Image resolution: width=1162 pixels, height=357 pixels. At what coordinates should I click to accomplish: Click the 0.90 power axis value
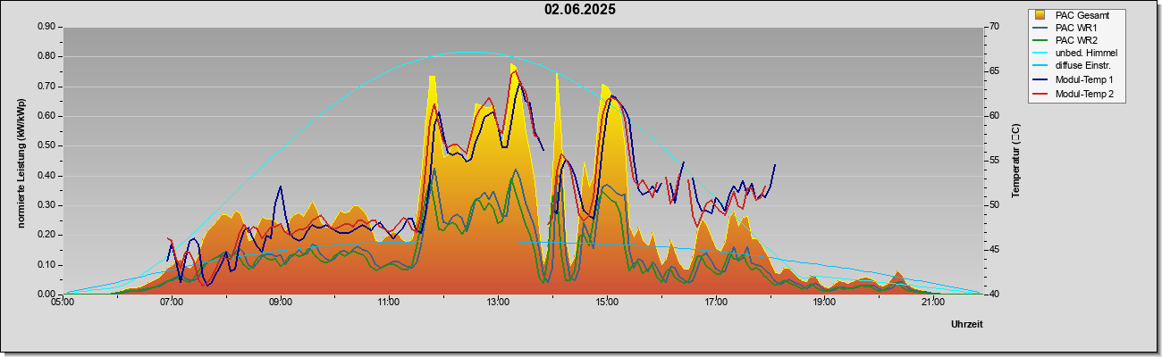46,27
